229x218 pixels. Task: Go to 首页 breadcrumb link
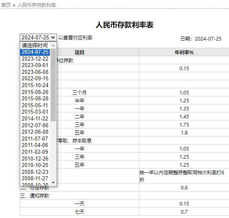tap(6, 5)
